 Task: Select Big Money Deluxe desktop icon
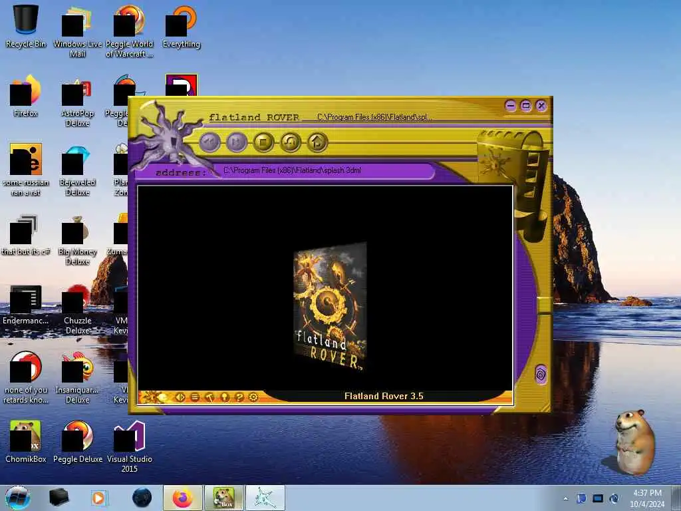(77, 240)
